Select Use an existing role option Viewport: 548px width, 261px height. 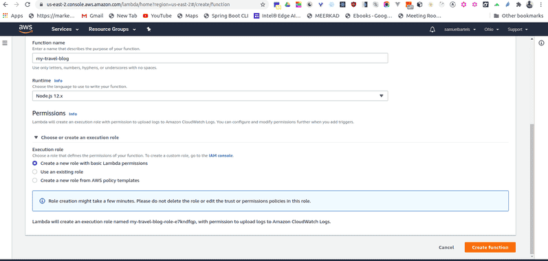click(34, 172)
